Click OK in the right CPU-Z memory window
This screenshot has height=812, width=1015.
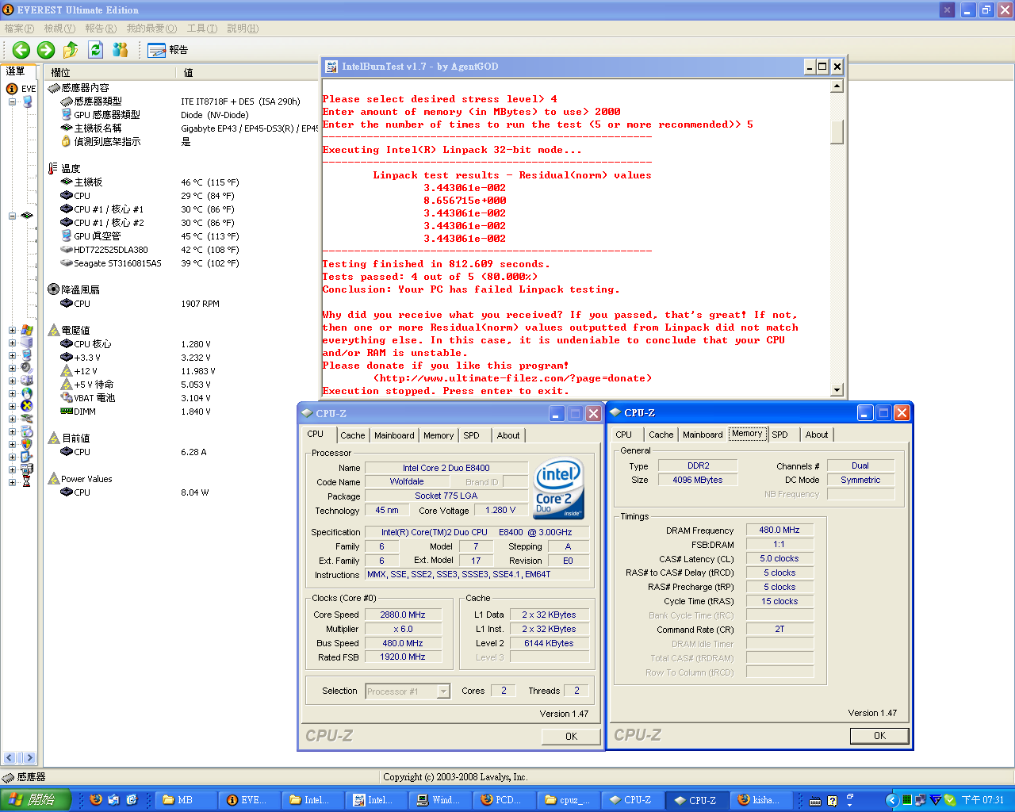point(879,736)
